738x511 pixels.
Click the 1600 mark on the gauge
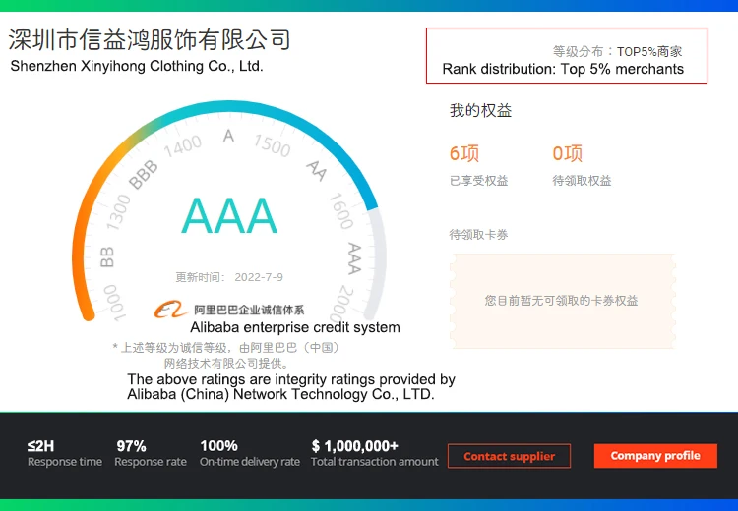(x=340, y=211)
